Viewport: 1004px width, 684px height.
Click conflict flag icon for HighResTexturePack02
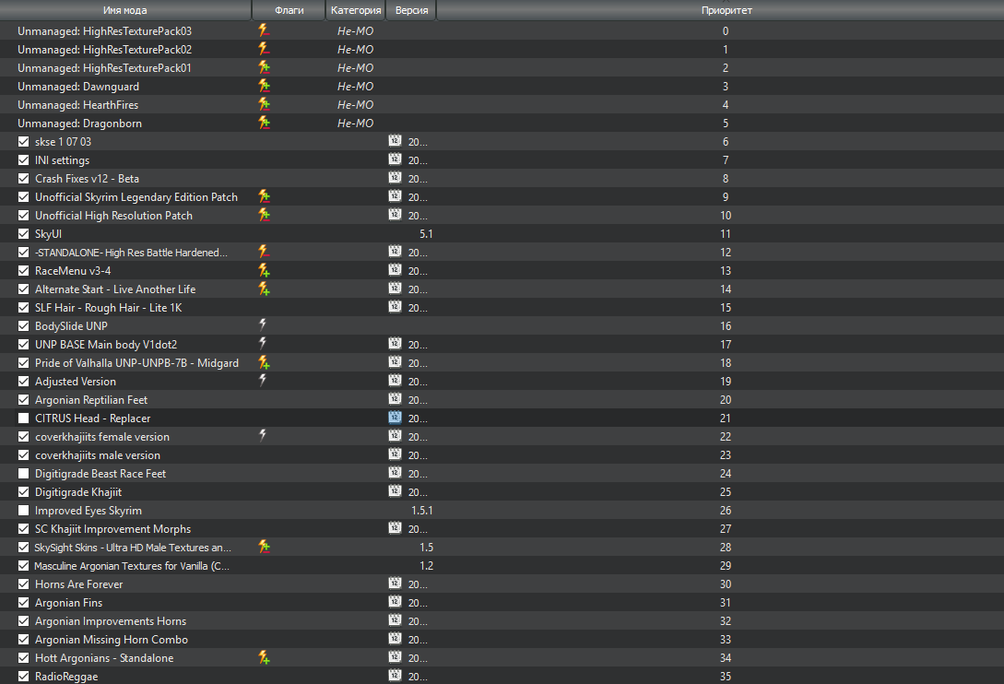point(263,49)
